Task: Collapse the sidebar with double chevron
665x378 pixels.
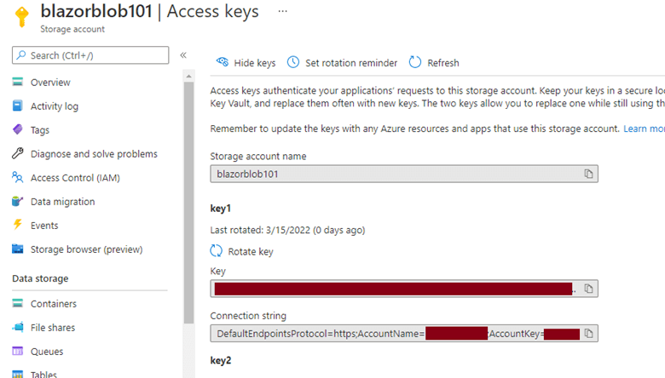Action: coord(183,55)
